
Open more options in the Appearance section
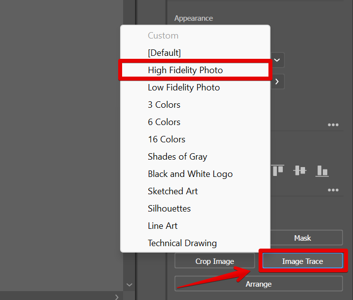(333, 125)
